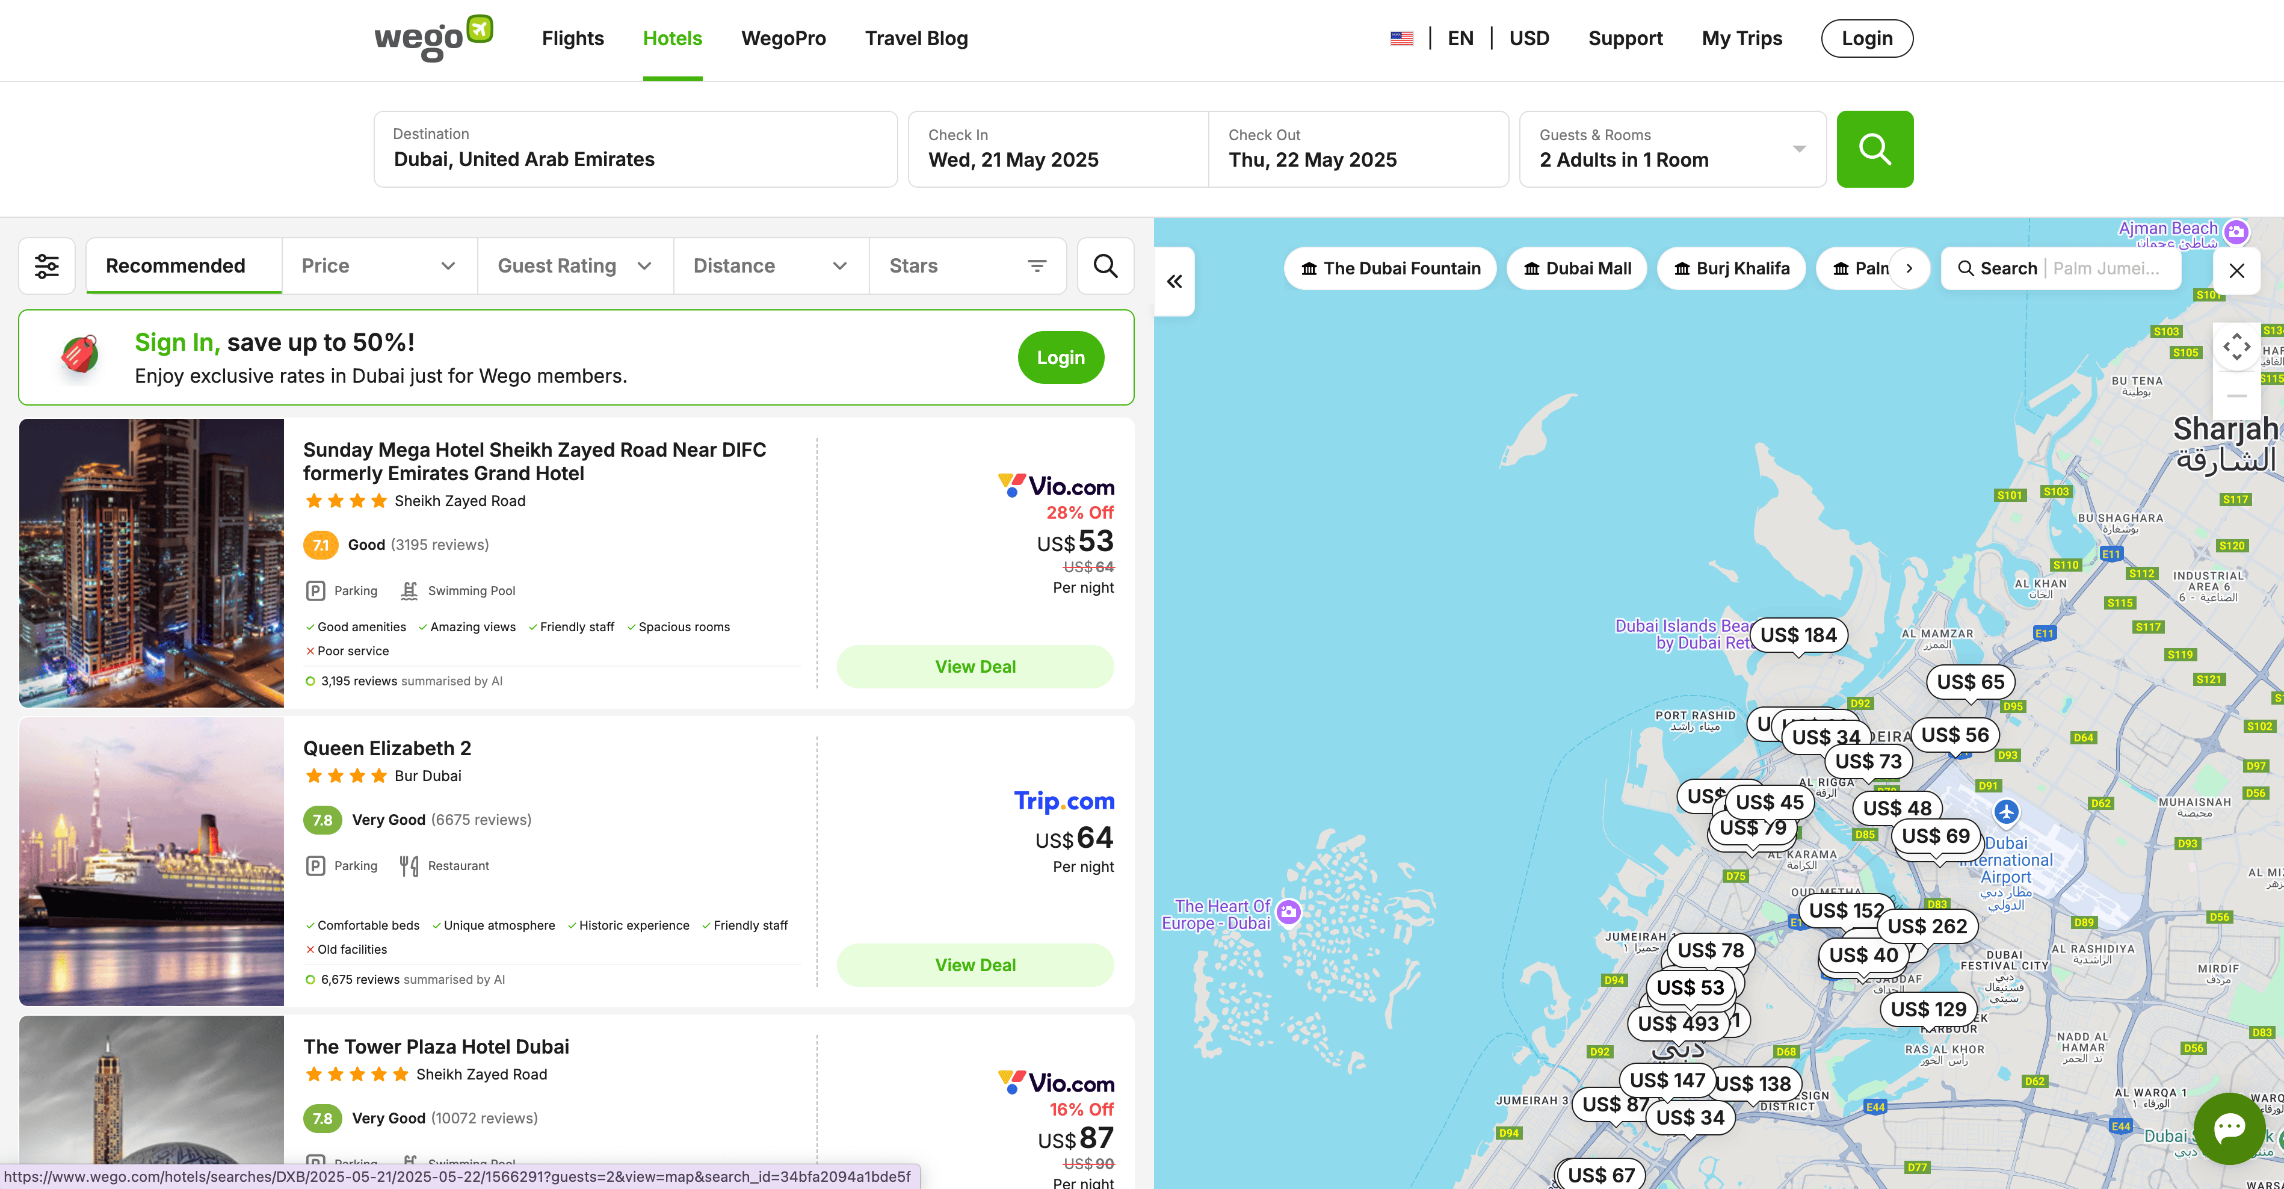Click the Destination input field
The height and width of the screenshot is (1189, 2284).
click(x=635, y=149)
